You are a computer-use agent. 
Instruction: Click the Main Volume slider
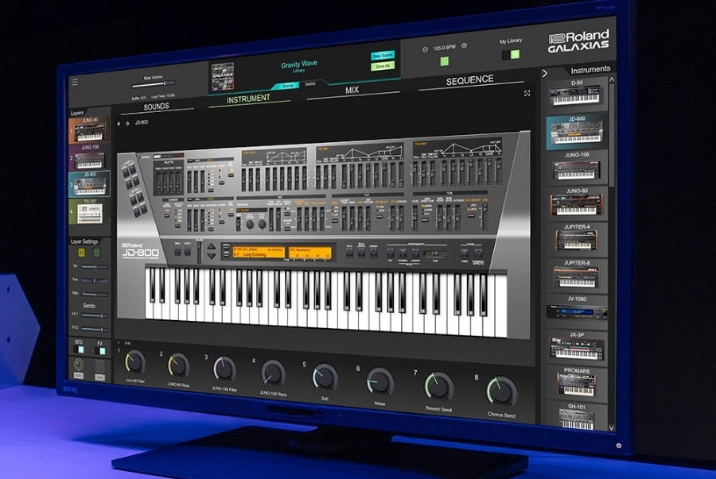tap(154, 84)
